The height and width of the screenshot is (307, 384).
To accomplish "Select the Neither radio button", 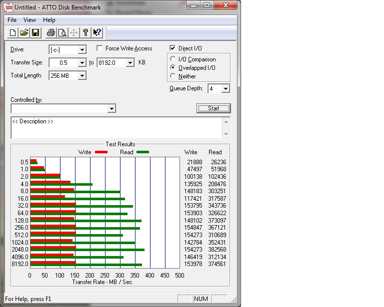I will [173, 76].
